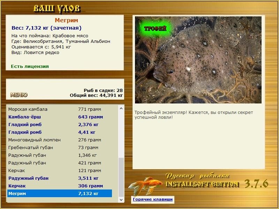Click the down arrow on the list scrollbar
This screenshot has height=209, width=279.
tap(121, 200)
